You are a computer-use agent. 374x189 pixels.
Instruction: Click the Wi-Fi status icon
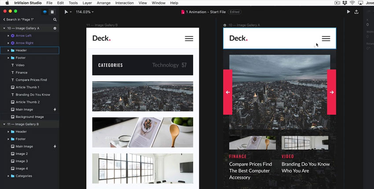coord(352,3)
